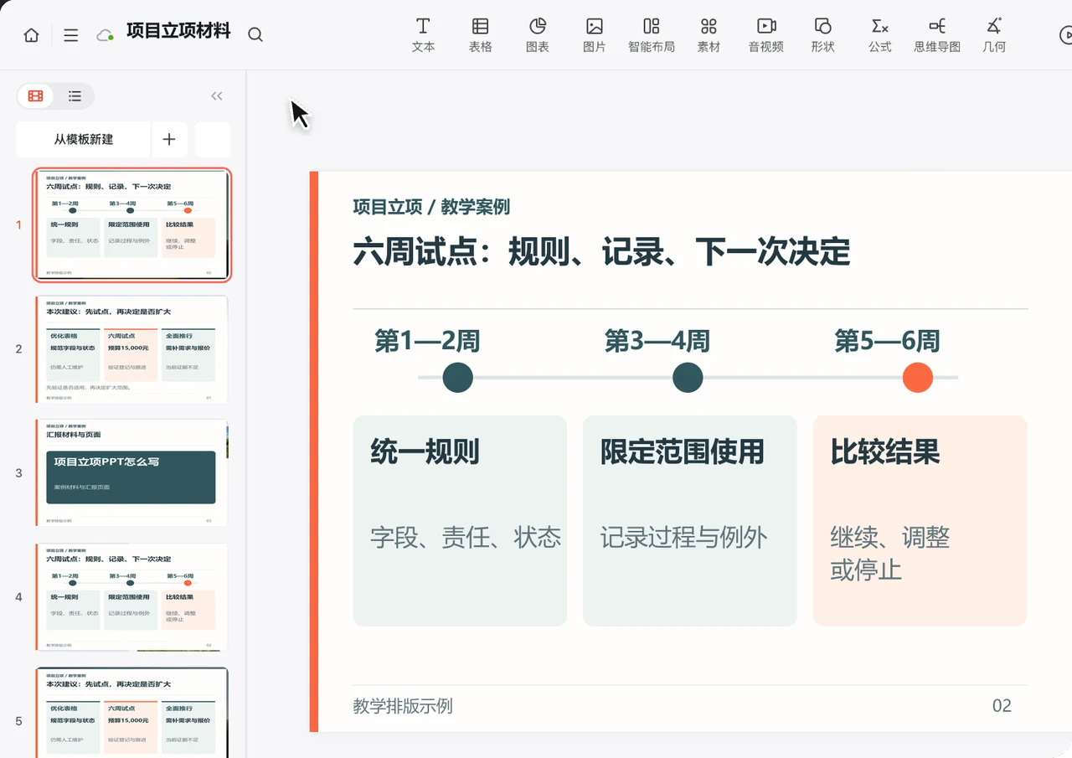This screenshot has width=1072, height=758.
Task: Switch to outline list view
Action: (x=75, y=96)
